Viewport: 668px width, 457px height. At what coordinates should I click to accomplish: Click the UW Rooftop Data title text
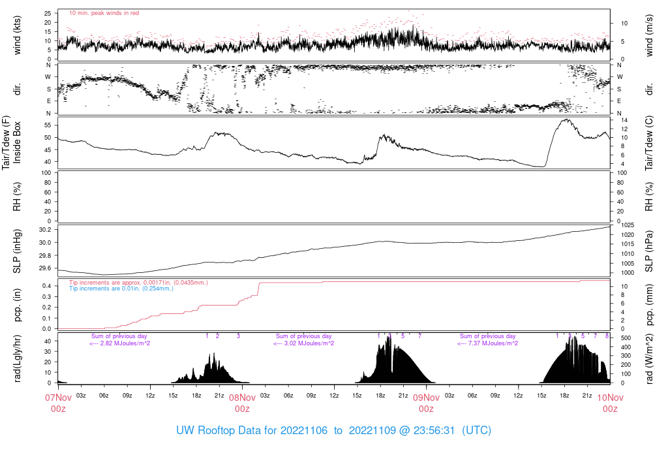[x=333, y=431]
